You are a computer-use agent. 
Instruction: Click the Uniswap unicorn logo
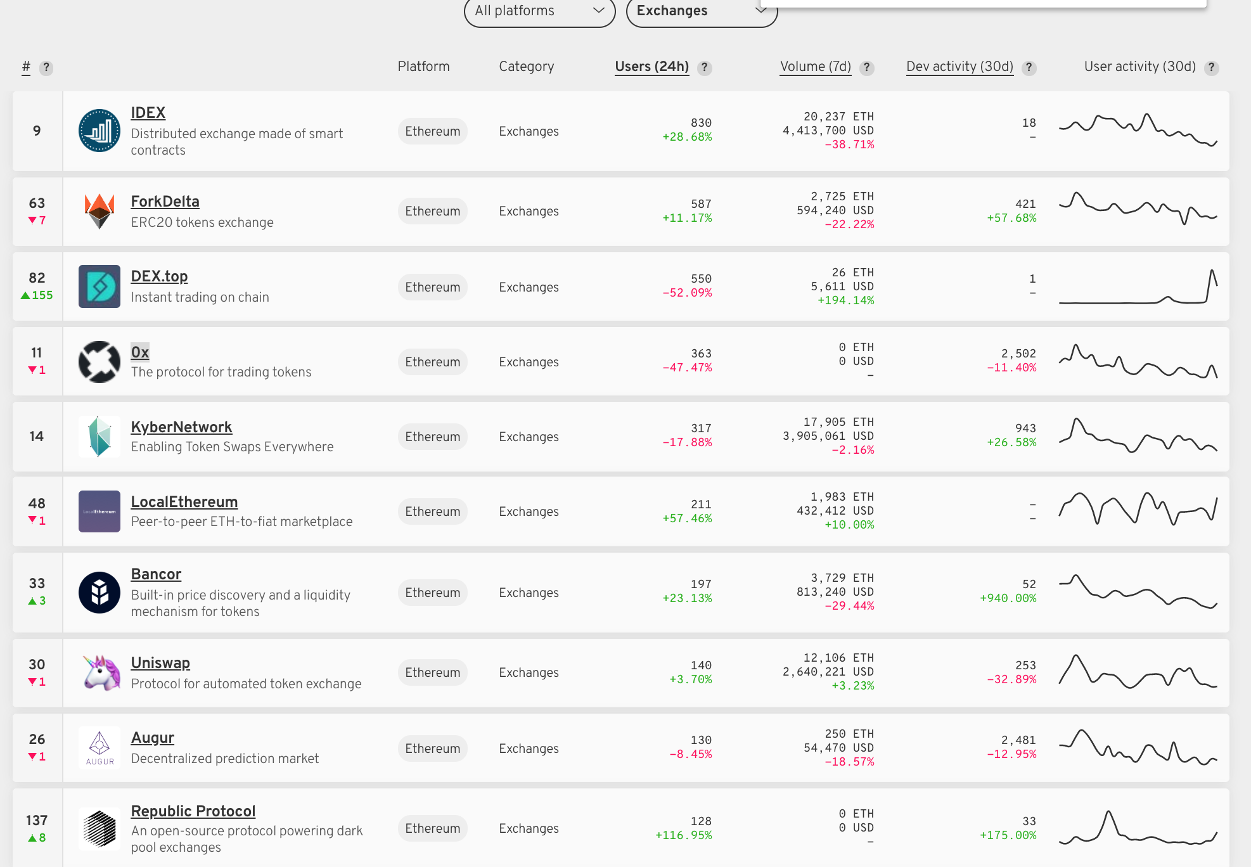[x=101, y=672]
